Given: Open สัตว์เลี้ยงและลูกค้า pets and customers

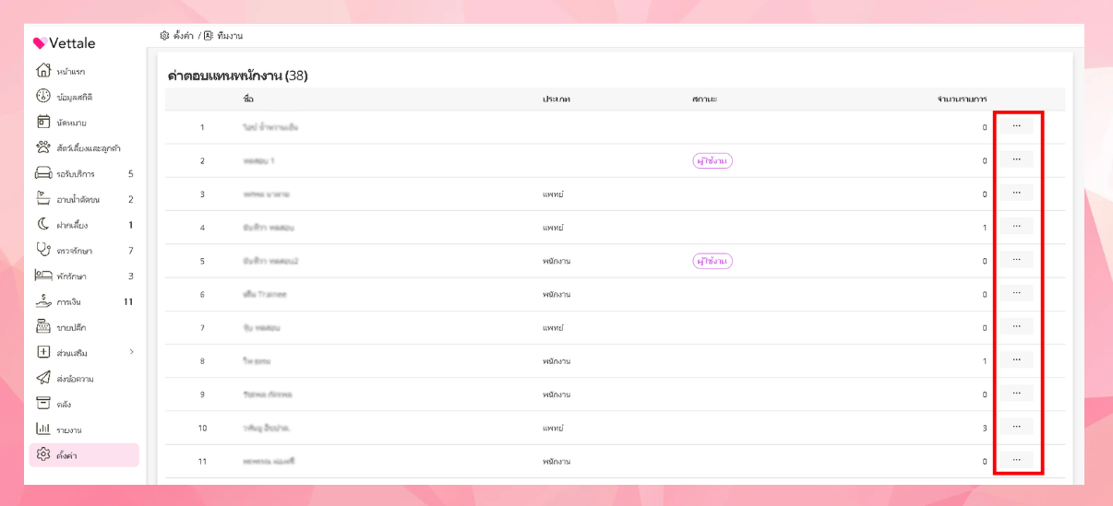Looking at the screenshot, I should 84,147.
